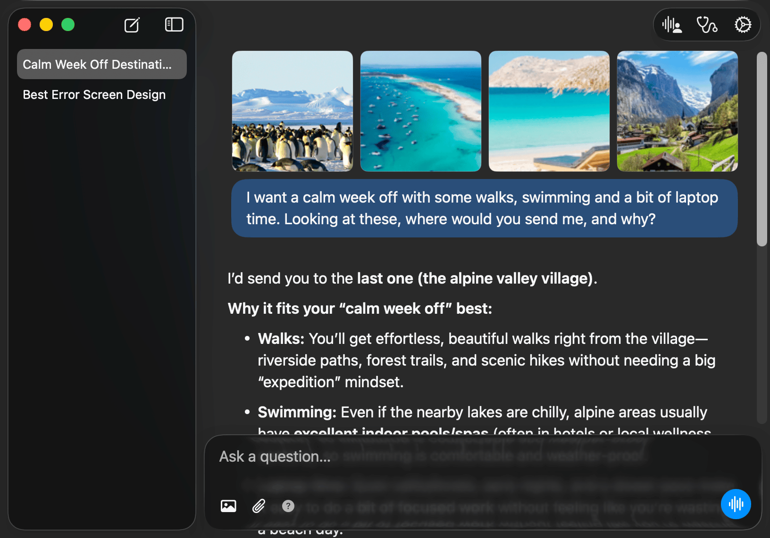The width and height of the screenshot is (770, 538).
Task: Click the conversation vertical scrollbar
Action: coord(762,149)
